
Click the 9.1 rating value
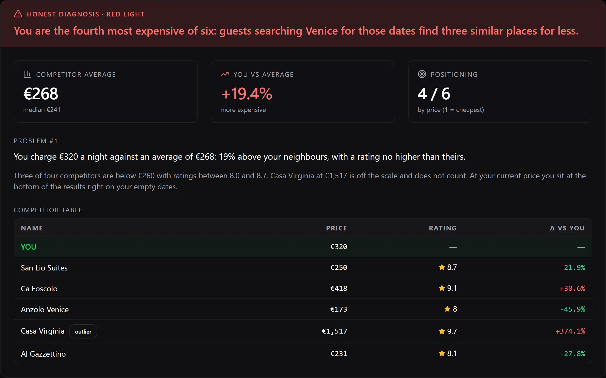coord(452,288)
